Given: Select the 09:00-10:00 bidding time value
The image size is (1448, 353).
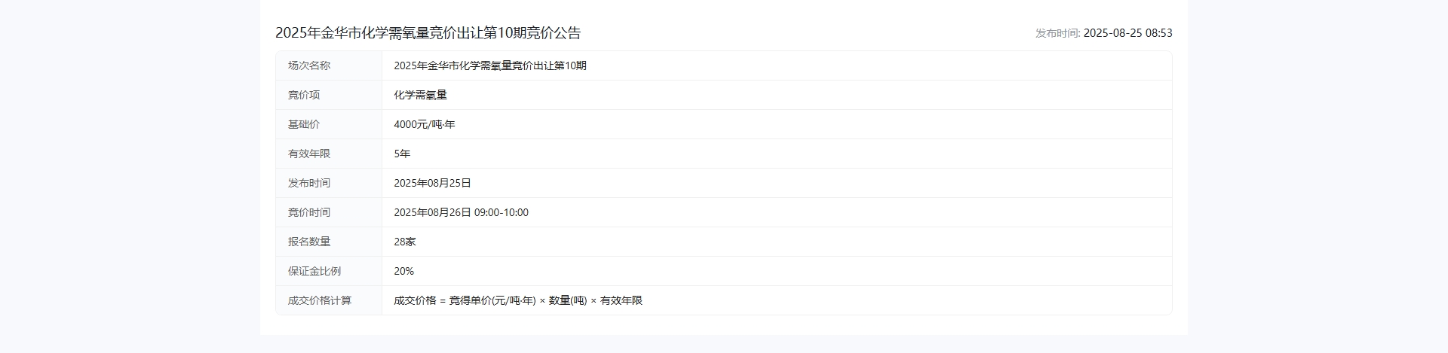Looking at the screenshot, I should pos(501,212).
